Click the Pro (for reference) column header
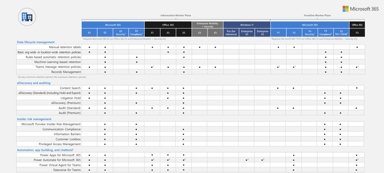Image resolution: width=384 pixels, height=173 pixels. tap(231, 33)
